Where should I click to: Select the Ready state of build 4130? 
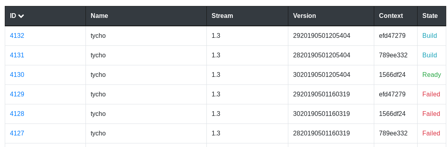(431, 75)
